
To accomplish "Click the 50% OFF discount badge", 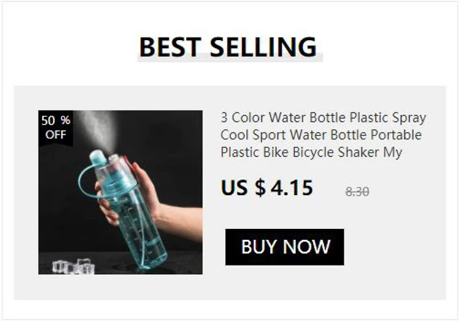I will click(x=55, y=127).
